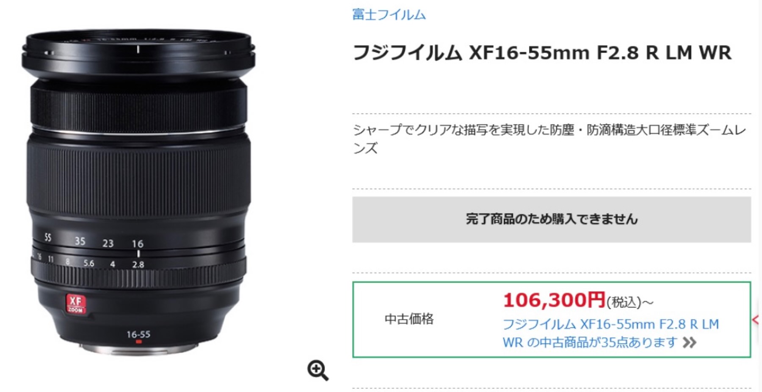Open the used-items link フジフイルム XF16-55mm 中古商品
This screenshot has width=762, height=392.
[611, 333]
